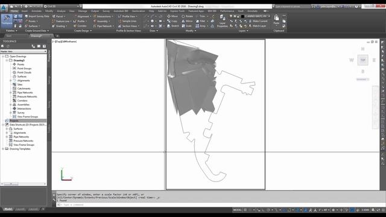Select the Grading tool

coord(59,26)
